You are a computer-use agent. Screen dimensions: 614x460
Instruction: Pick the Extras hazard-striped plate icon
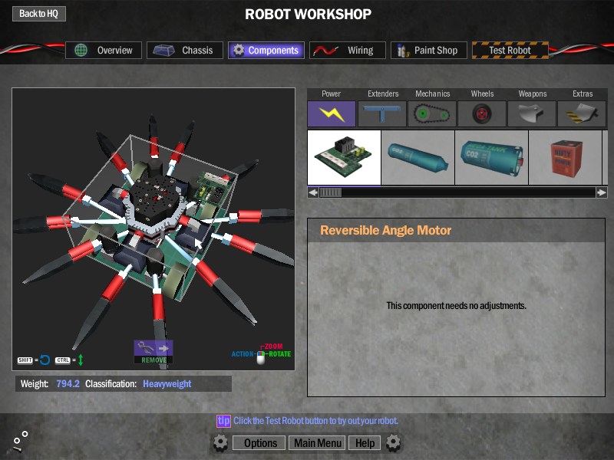(x=582, y=114)
